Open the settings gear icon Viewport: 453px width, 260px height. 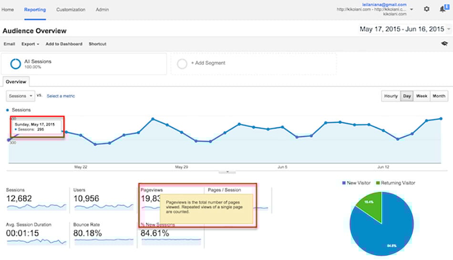coord(426,9)
